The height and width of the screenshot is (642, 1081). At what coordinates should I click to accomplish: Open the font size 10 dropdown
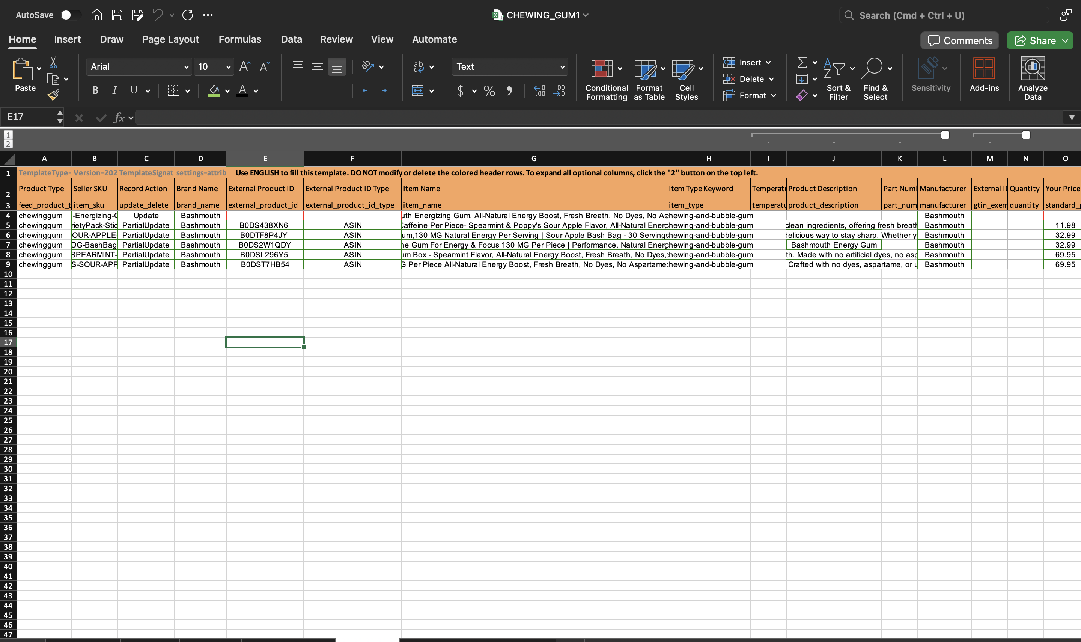pos(228,67)
